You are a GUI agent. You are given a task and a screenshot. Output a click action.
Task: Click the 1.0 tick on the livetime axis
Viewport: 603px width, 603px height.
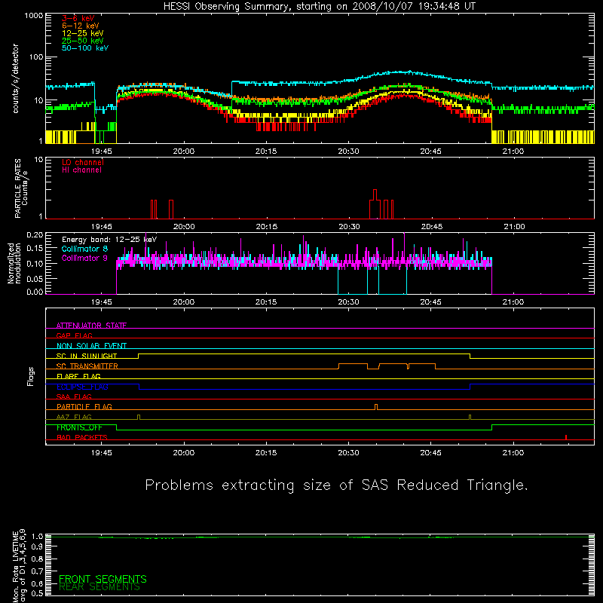38,536
